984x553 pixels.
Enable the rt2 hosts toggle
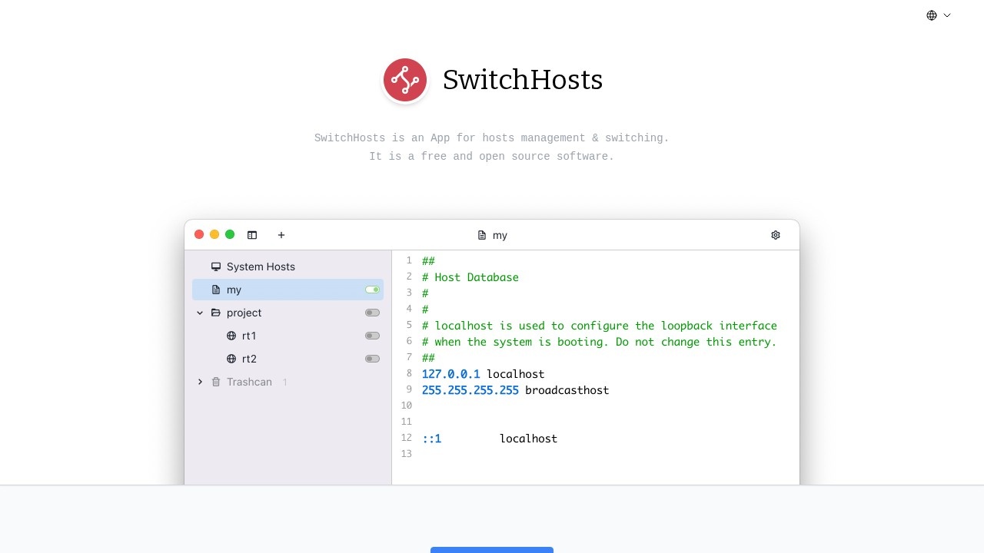click(x=372, y=359)
